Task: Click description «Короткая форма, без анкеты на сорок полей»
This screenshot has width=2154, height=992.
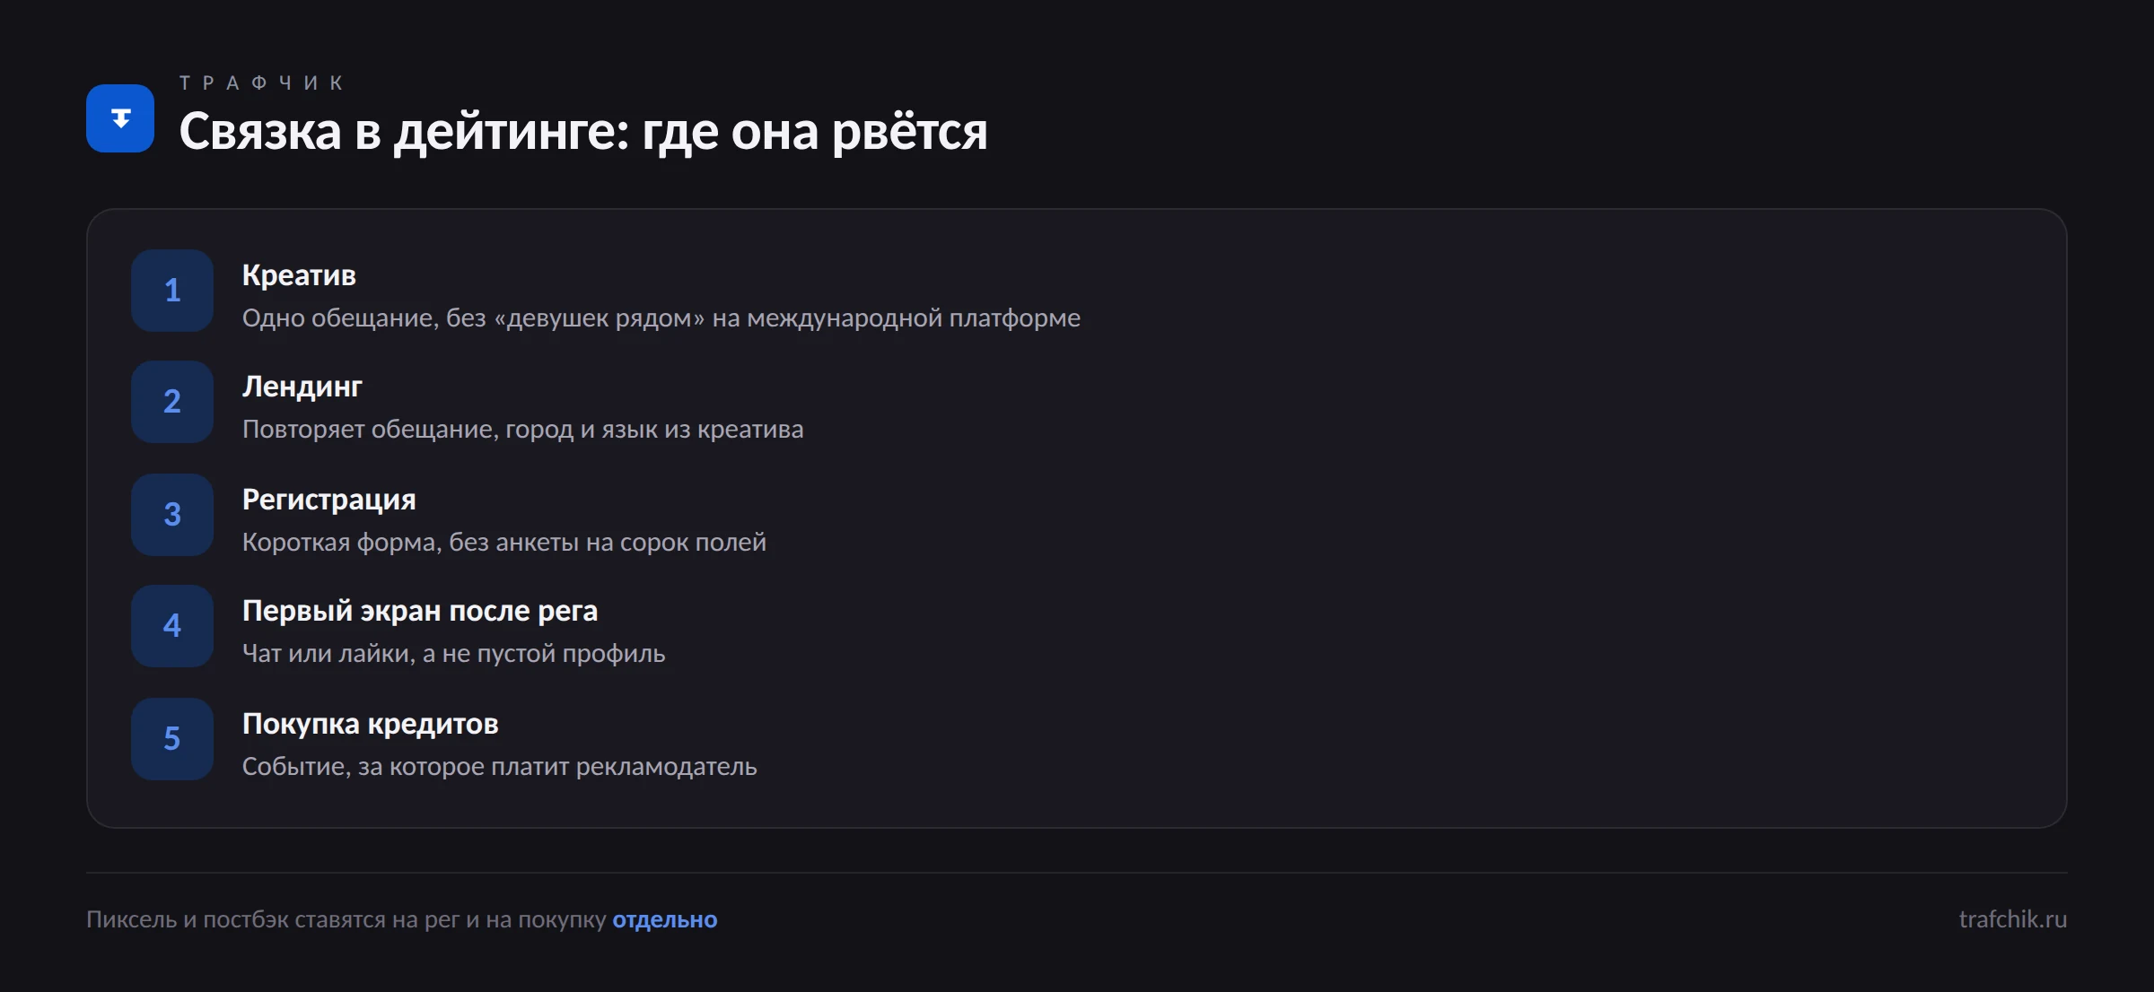Action: point(504,543)
